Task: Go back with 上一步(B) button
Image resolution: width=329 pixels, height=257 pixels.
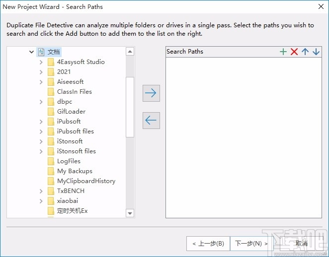Action: [x=208, y=244]
